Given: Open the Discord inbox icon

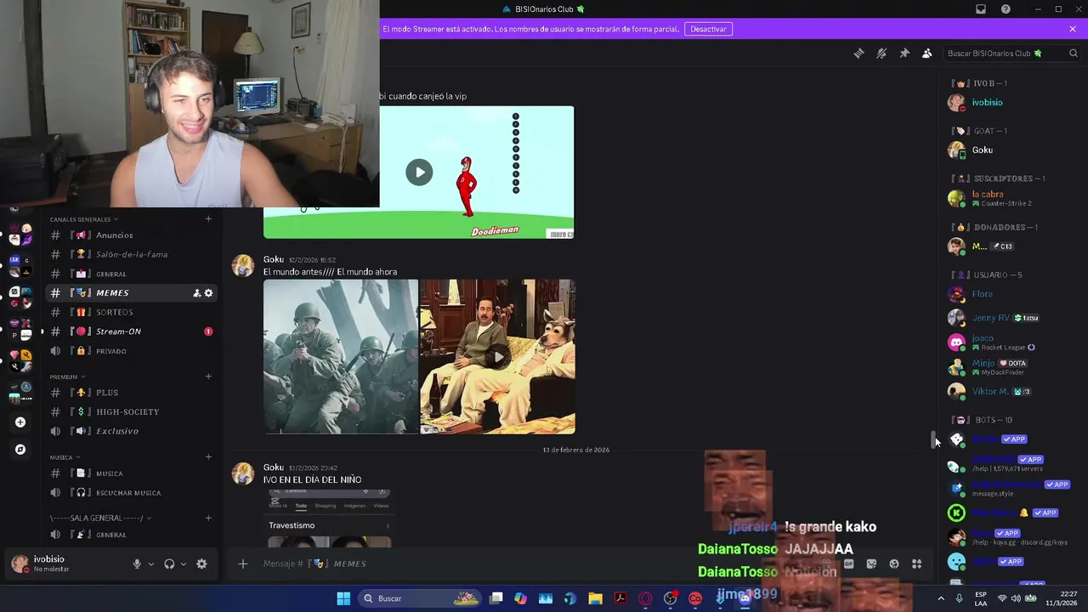Looking at the screenshot, I should coord(980,9).
